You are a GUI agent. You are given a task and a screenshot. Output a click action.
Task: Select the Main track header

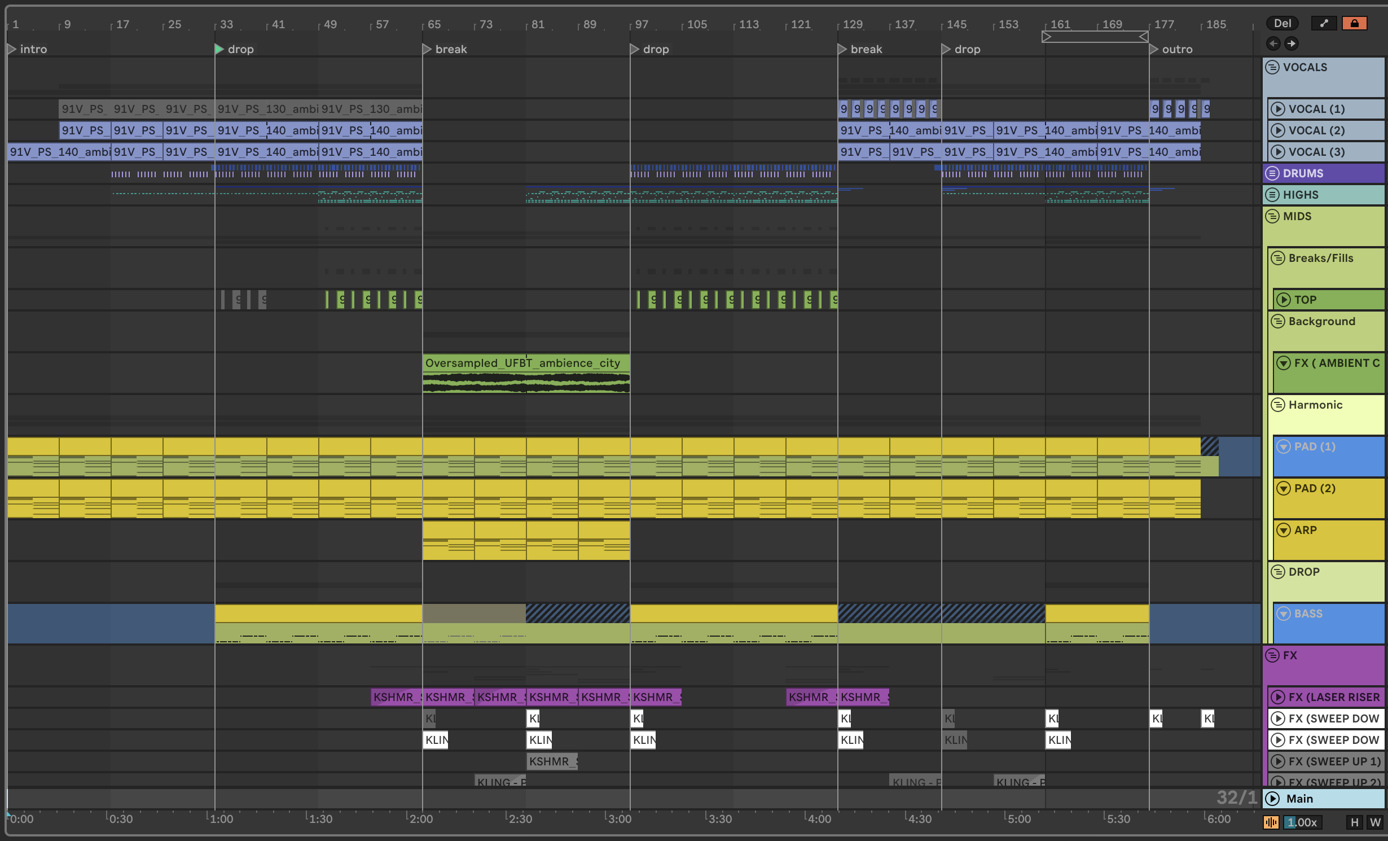[1324, 799]
